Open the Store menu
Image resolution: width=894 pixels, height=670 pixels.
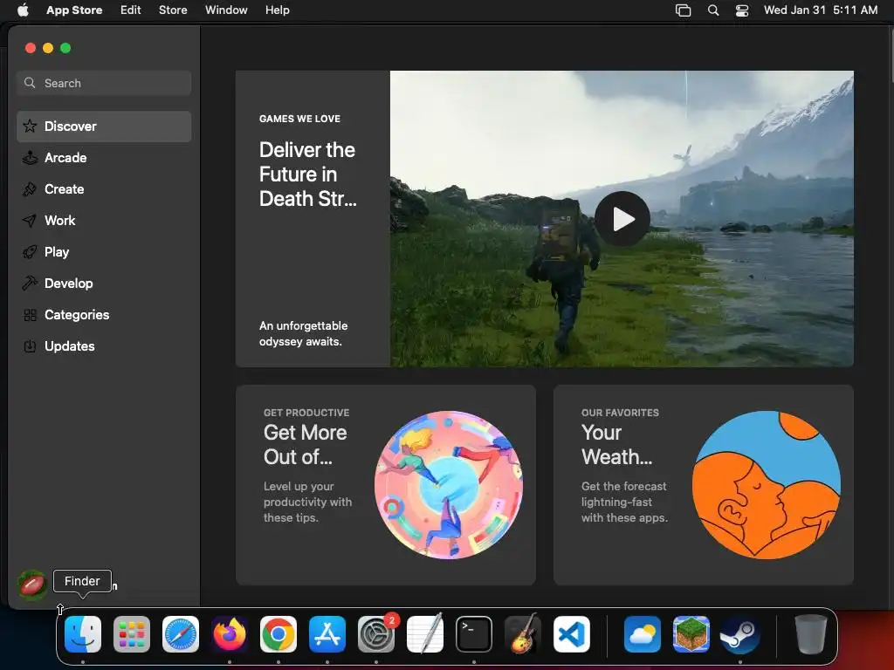coord(173,10)
